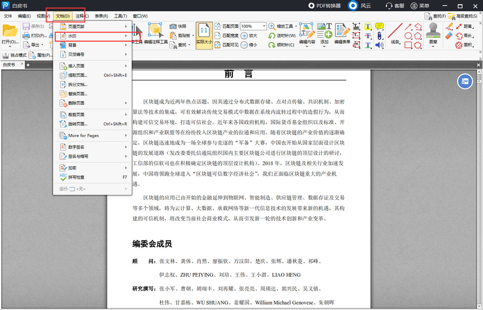
Task: Click the sound speaker annotation icon
Action: pyautogui.click(x=379, y=45)
